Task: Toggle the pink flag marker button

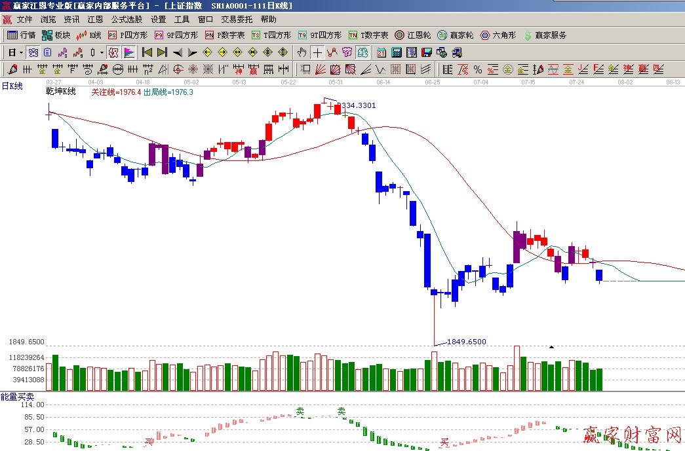Action: tap(129, 52)
